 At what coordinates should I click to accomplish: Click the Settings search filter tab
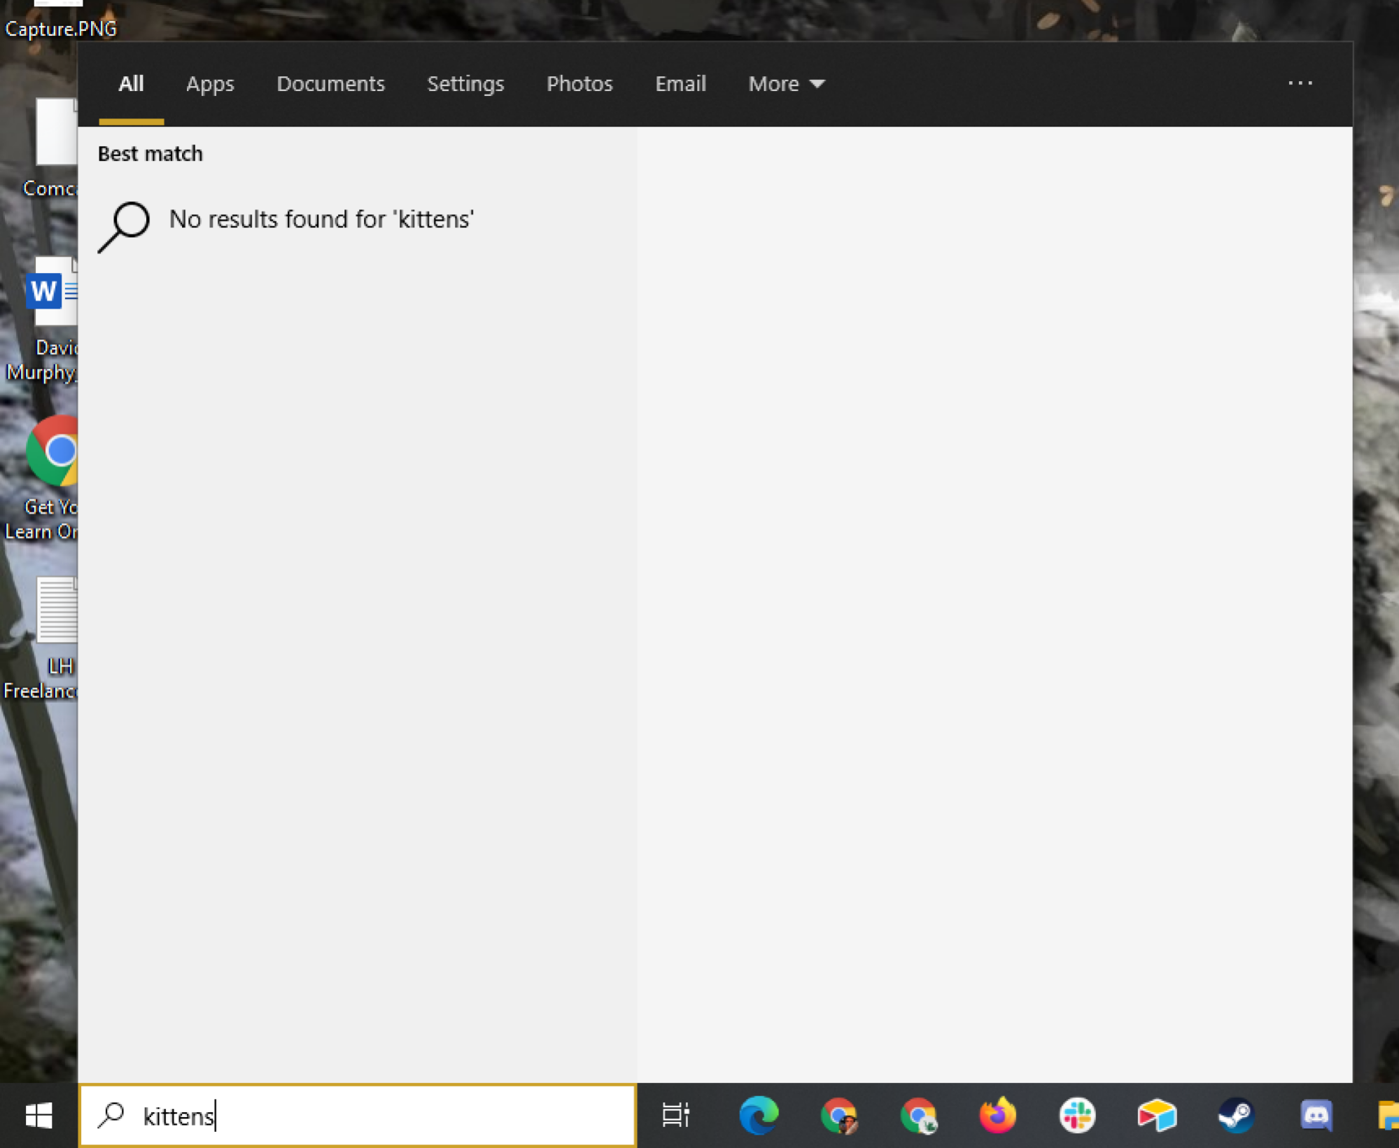465,83
